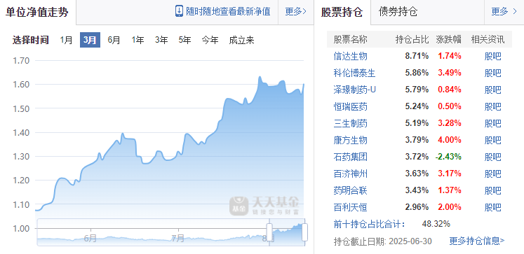Screen dimensions: 524x254
Task: Open 股吧 for 石药集团
Action: pyautogui.click(x=493, y=157)
